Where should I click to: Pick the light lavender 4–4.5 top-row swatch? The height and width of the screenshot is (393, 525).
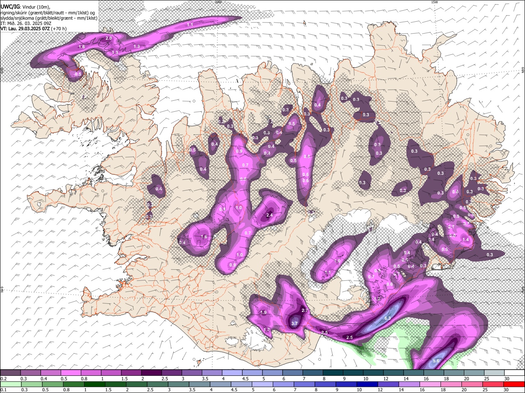(232, 373)
